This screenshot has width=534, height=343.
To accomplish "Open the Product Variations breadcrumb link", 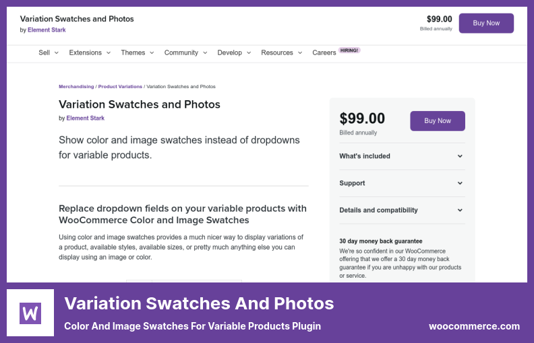I will click(x=120, y=87).
